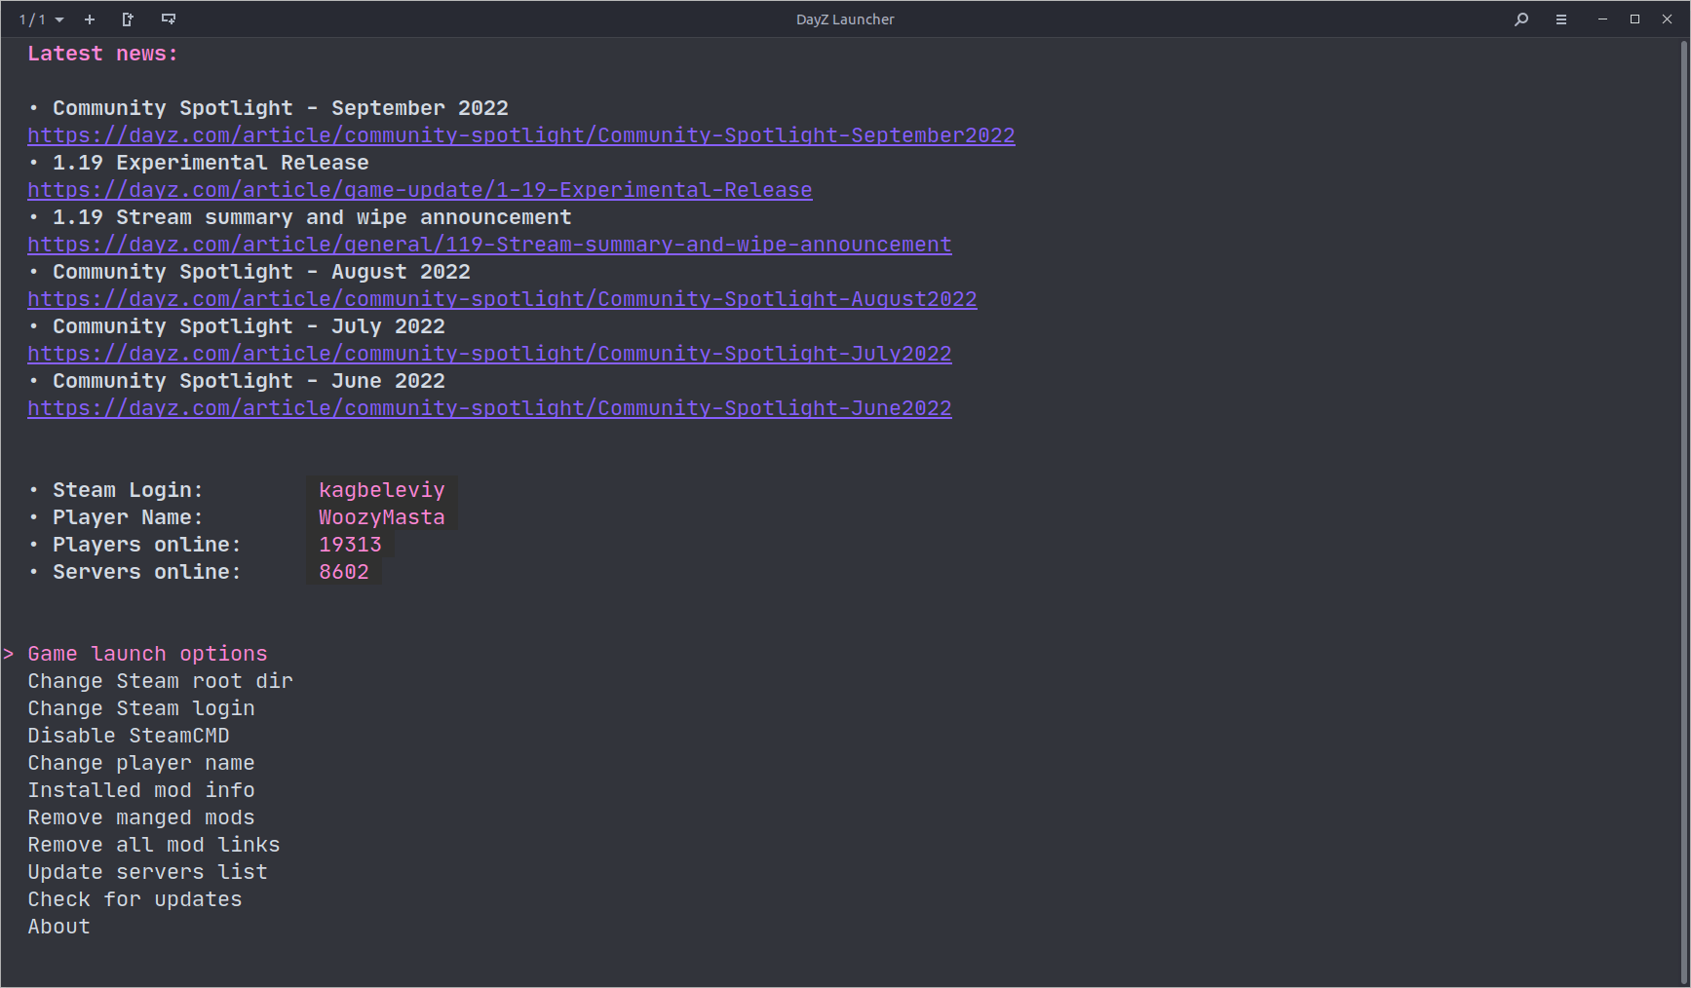This screenshot has width=1691, height=988.
Task: Select Change player name entry
Action: point(141,763)
